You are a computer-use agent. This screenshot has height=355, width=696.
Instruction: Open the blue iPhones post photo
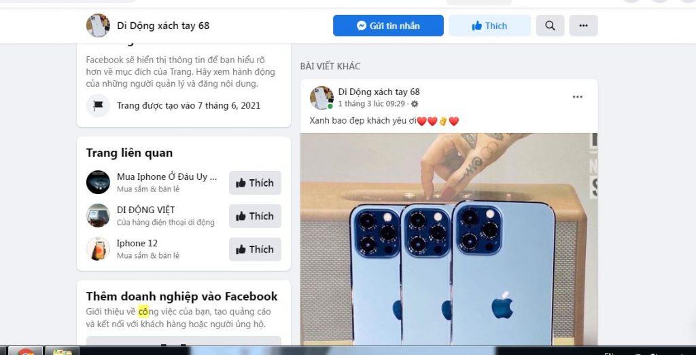point(449,240)
